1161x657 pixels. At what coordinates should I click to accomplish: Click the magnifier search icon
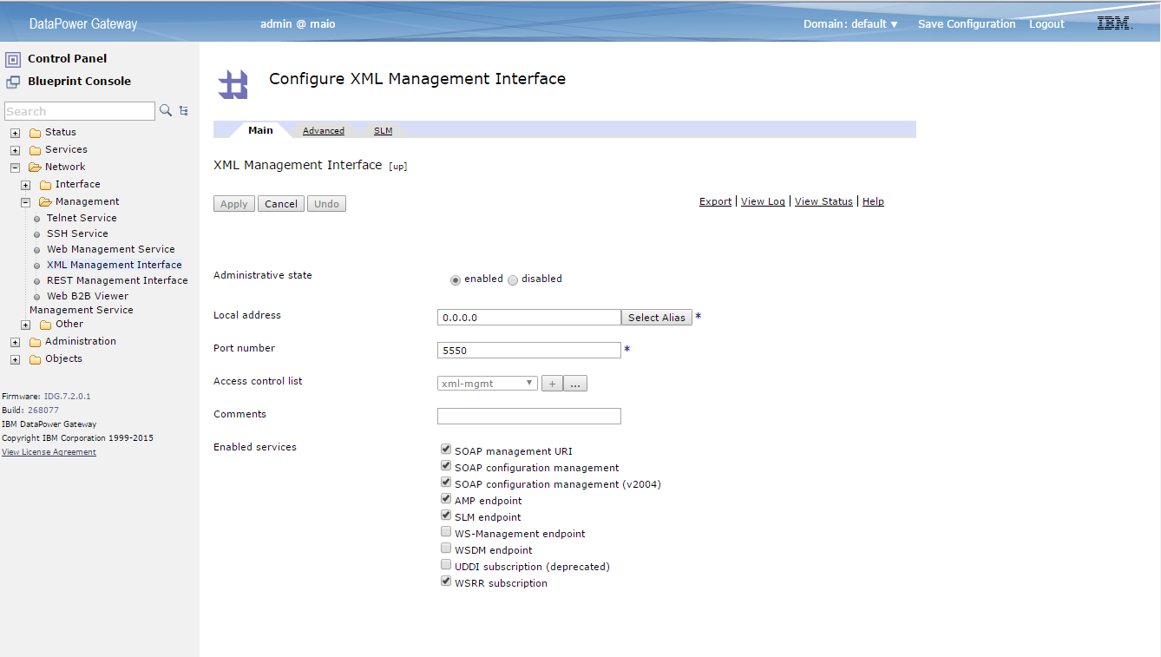tap(166, 110)
